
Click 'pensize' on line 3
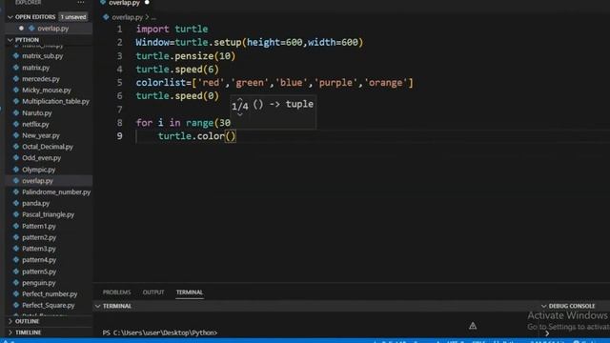coord(194,56)
